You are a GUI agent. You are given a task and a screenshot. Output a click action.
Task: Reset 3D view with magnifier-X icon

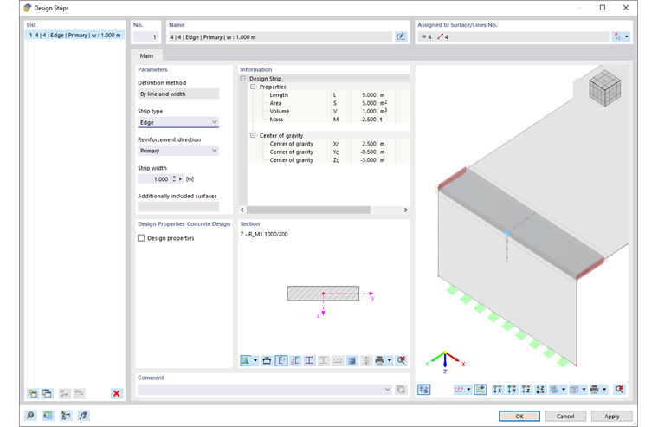point(619,389)
